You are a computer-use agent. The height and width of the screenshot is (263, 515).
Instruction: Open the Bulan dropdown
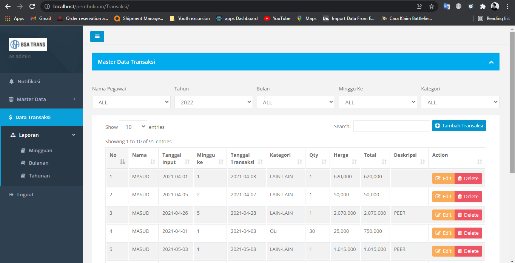(x=296, y=102)
